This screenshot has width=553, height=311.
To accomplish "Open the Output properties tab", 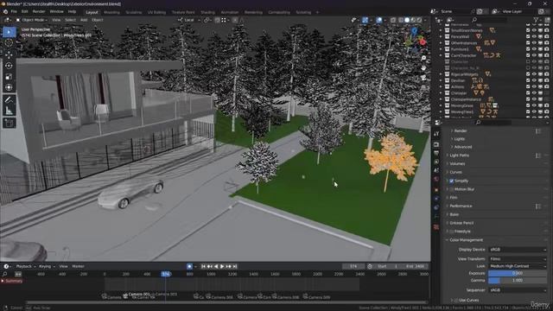I will click(x=436, y=153).
